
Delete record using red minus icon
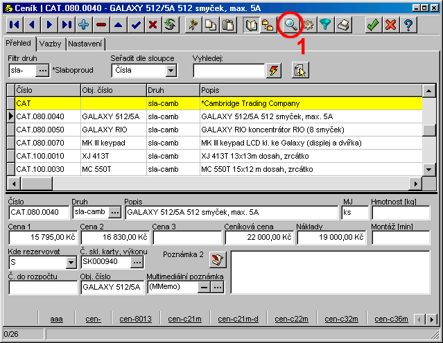click(101, 25)
